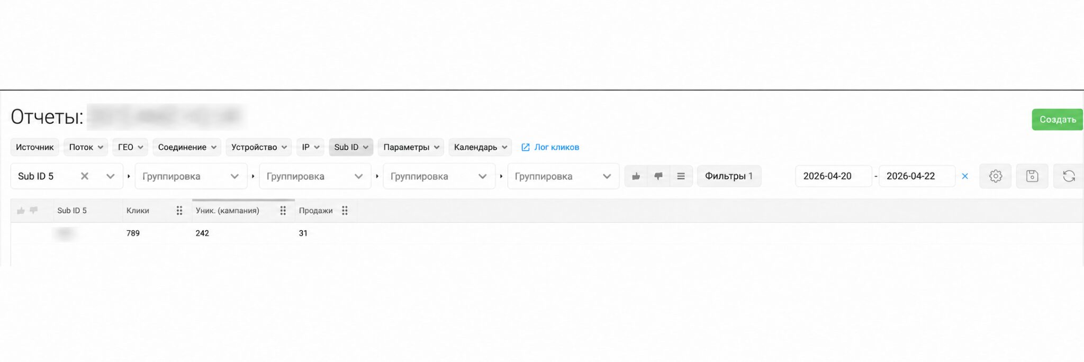Open the Календарь menu
Image resolution: width=1084 pixels, height=362 pixels.
pos(480,147)
